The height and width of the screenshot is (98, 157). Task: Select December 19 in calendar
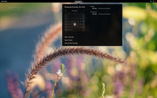(x=78, y=24)
